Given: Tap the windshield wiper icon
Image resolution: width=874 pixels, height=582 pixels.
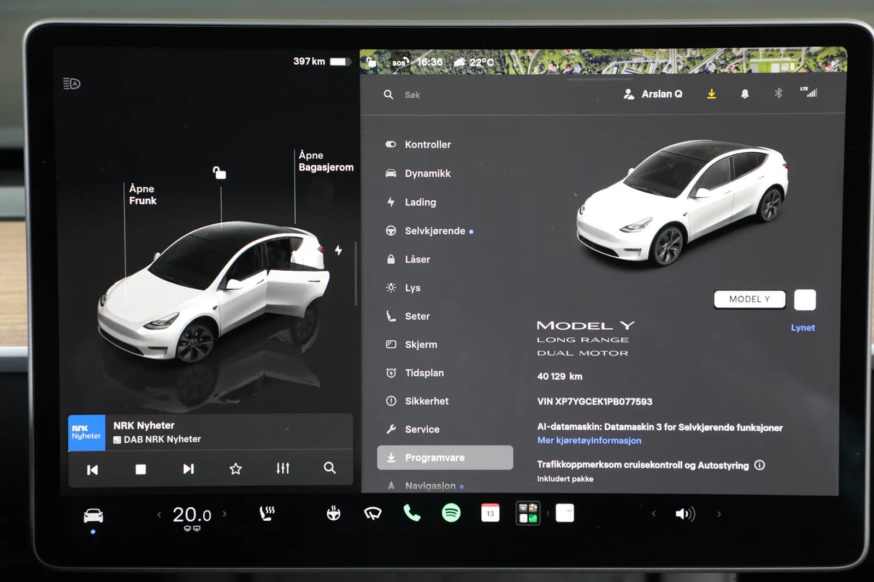Looking at the screenshot, I should tap(373, 513).
